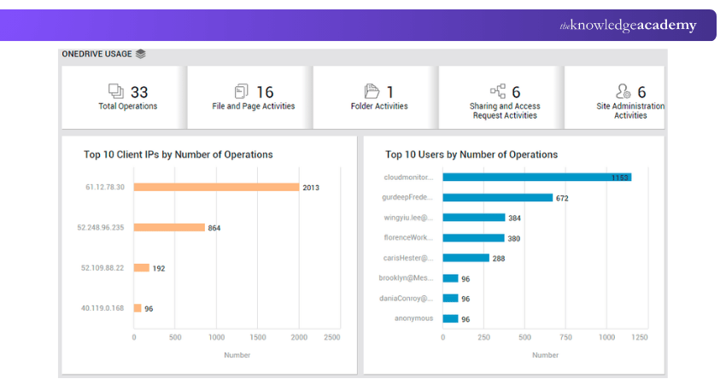Click the Sharing and Access Request icon
Screen dimensions: 726x384
(498, 91)
